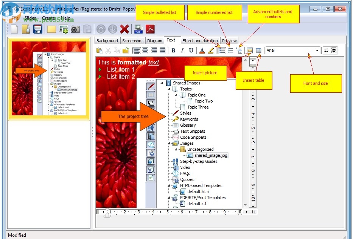Open an existing project file
Screen dimensions: 353x239
tap(26, 29)
